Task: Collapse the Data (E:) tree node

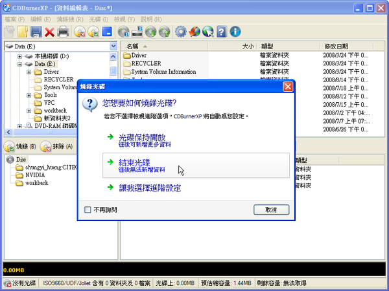Action: (19, 64)
